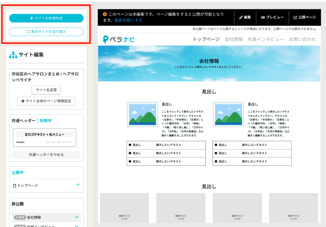326x227 pixels.
Task: Open 会社情報 in the page navigation menu
Action: [234, 39]
